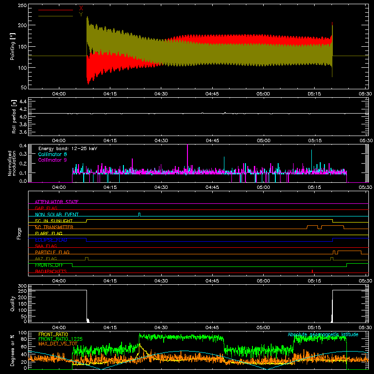Click the FLARE_FLAG label
Viewport: 374px width, 374px height.
[x=49, y=233]
